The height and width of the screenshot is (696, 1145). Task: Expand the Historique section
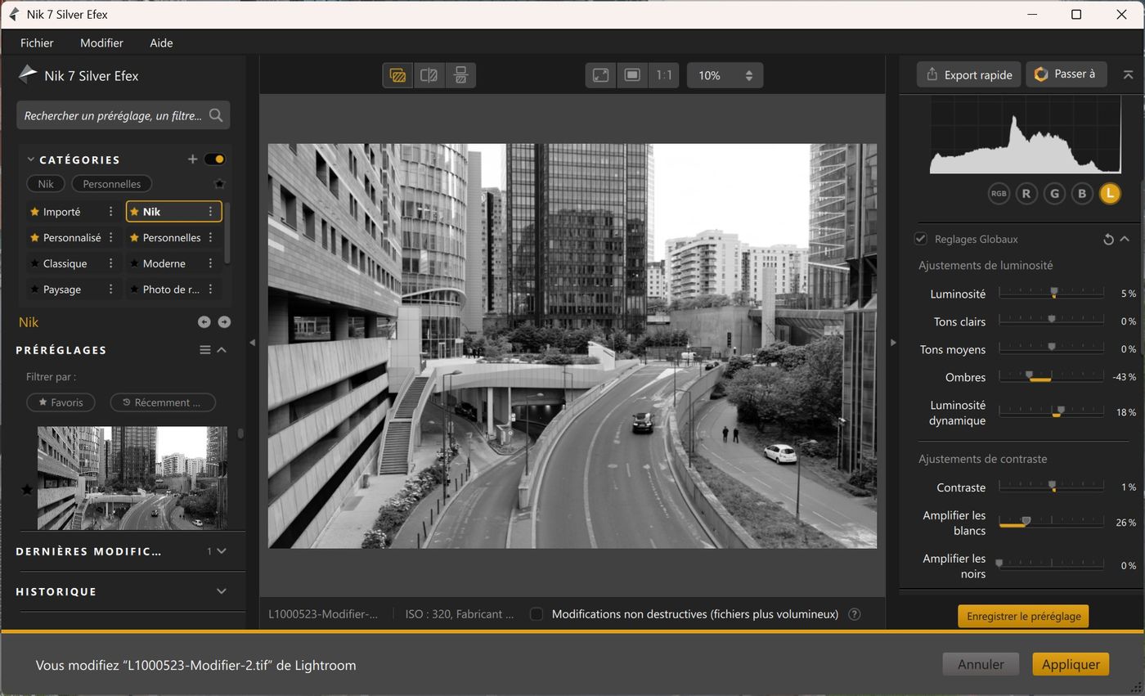(x=221, y=591)
